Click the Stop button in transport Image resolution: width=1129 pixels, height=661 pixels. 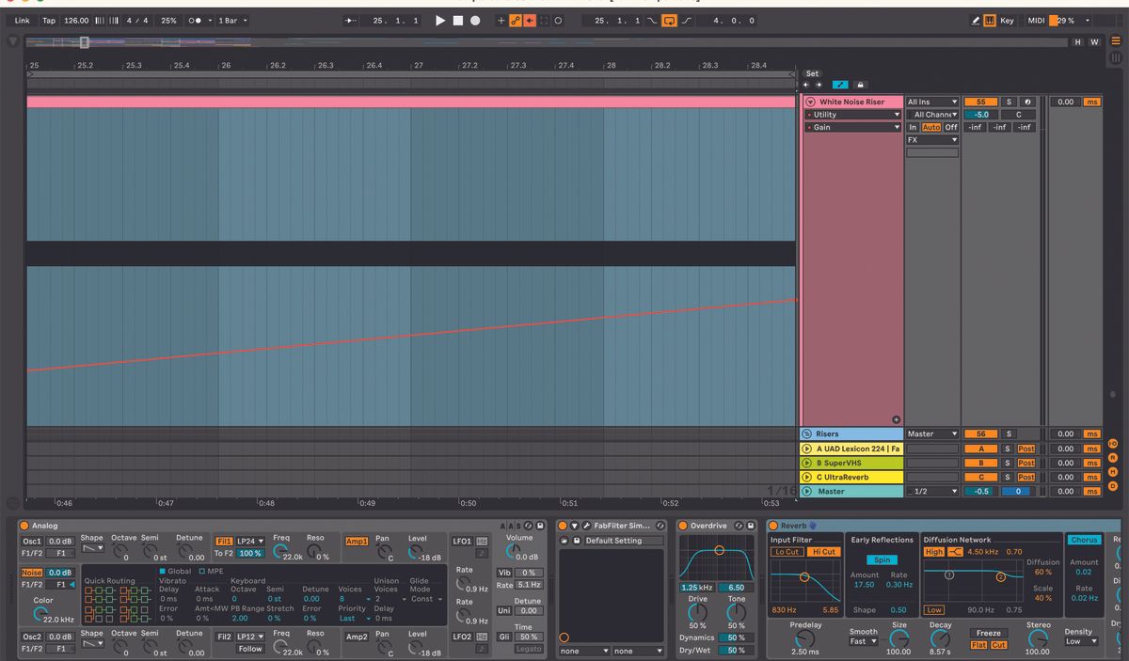[x=458, y=20]
